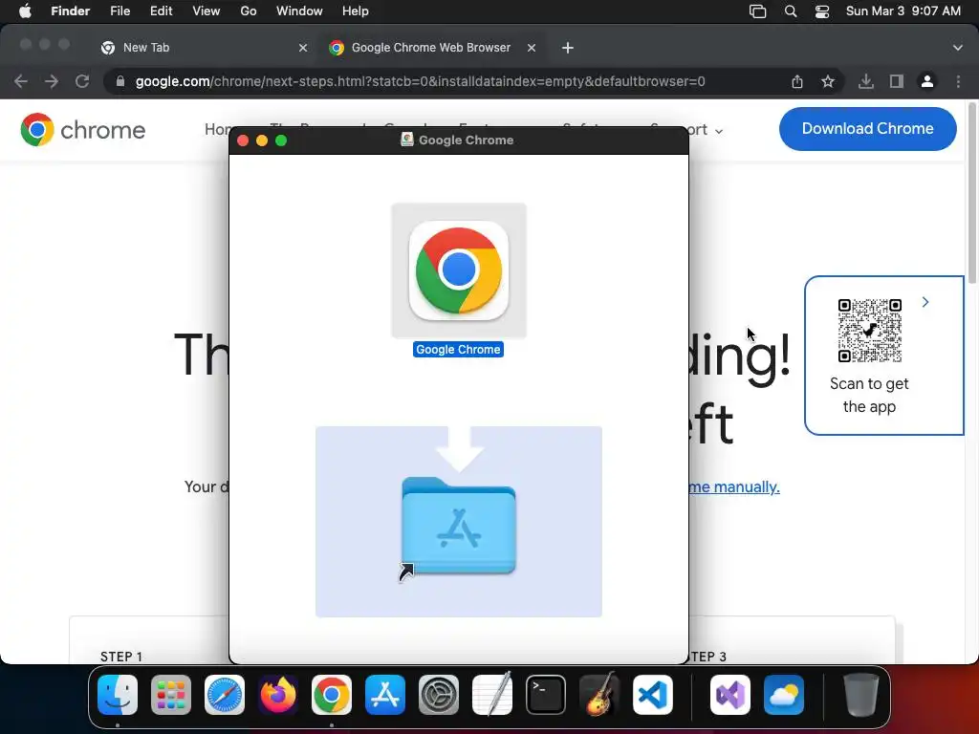
Task: Open the Weather app from the Dock
Action: [784, 695]
